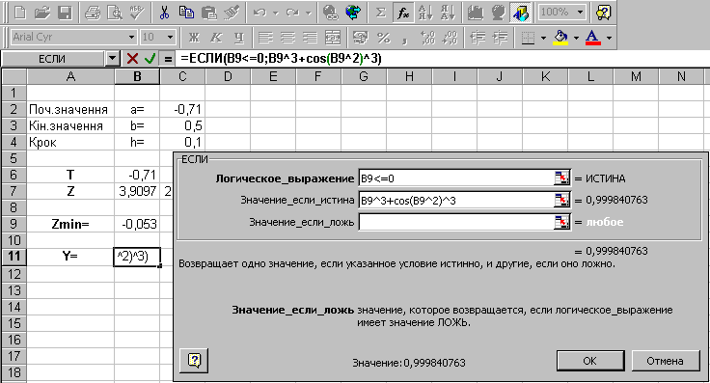710x383 pixels.
Task: Click the Cut scissors icon
Action: pos(164,13)
